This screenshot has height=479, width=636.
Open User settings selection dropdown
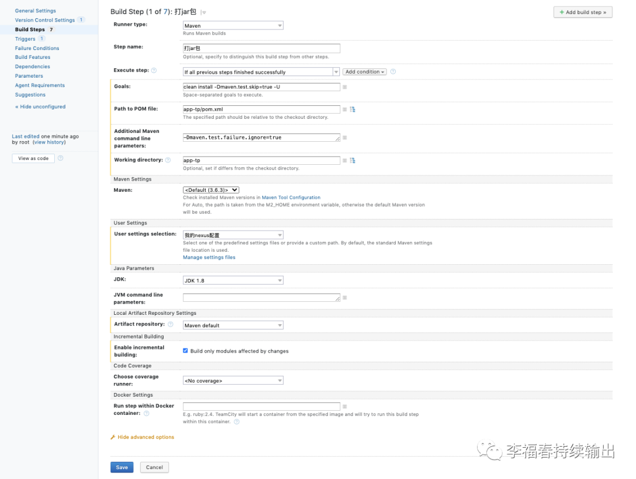(x=233, y=235)
